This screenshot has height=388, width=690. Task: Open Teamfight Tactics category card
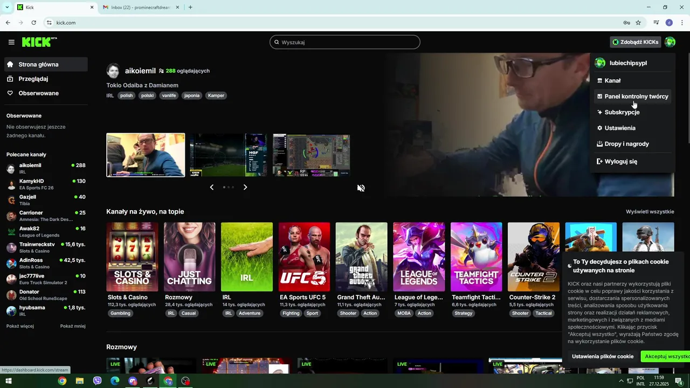pyautogui.click(x=476, y=257)
